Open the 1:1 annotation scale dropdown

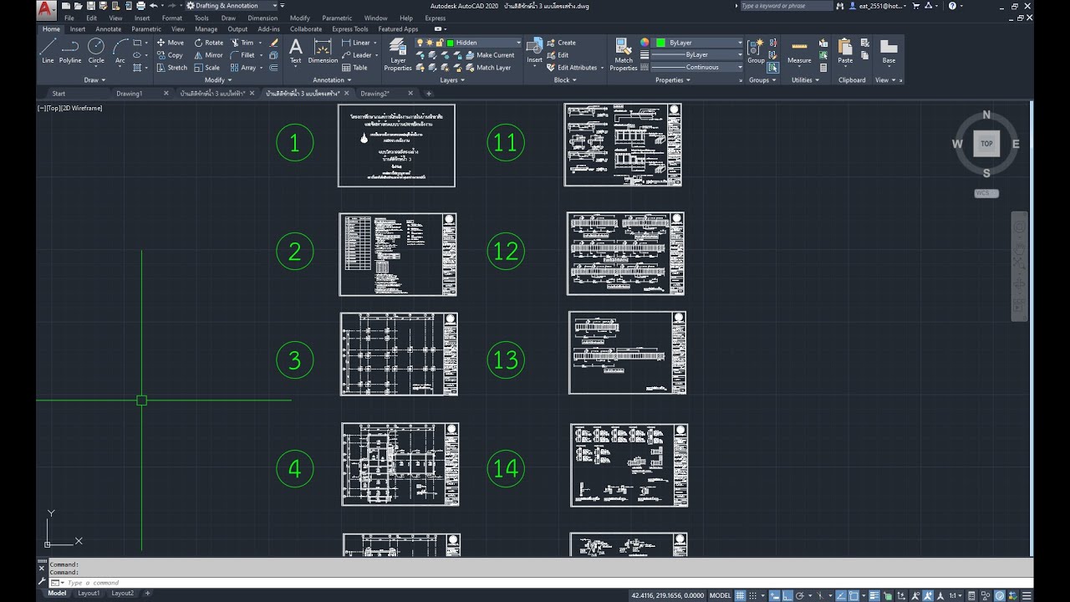(x=955, y=595)
